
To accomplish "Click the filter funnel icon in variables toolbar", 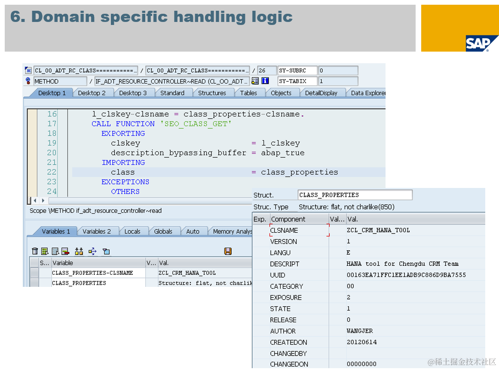I will pyautogui.click(x=106, y=252).
